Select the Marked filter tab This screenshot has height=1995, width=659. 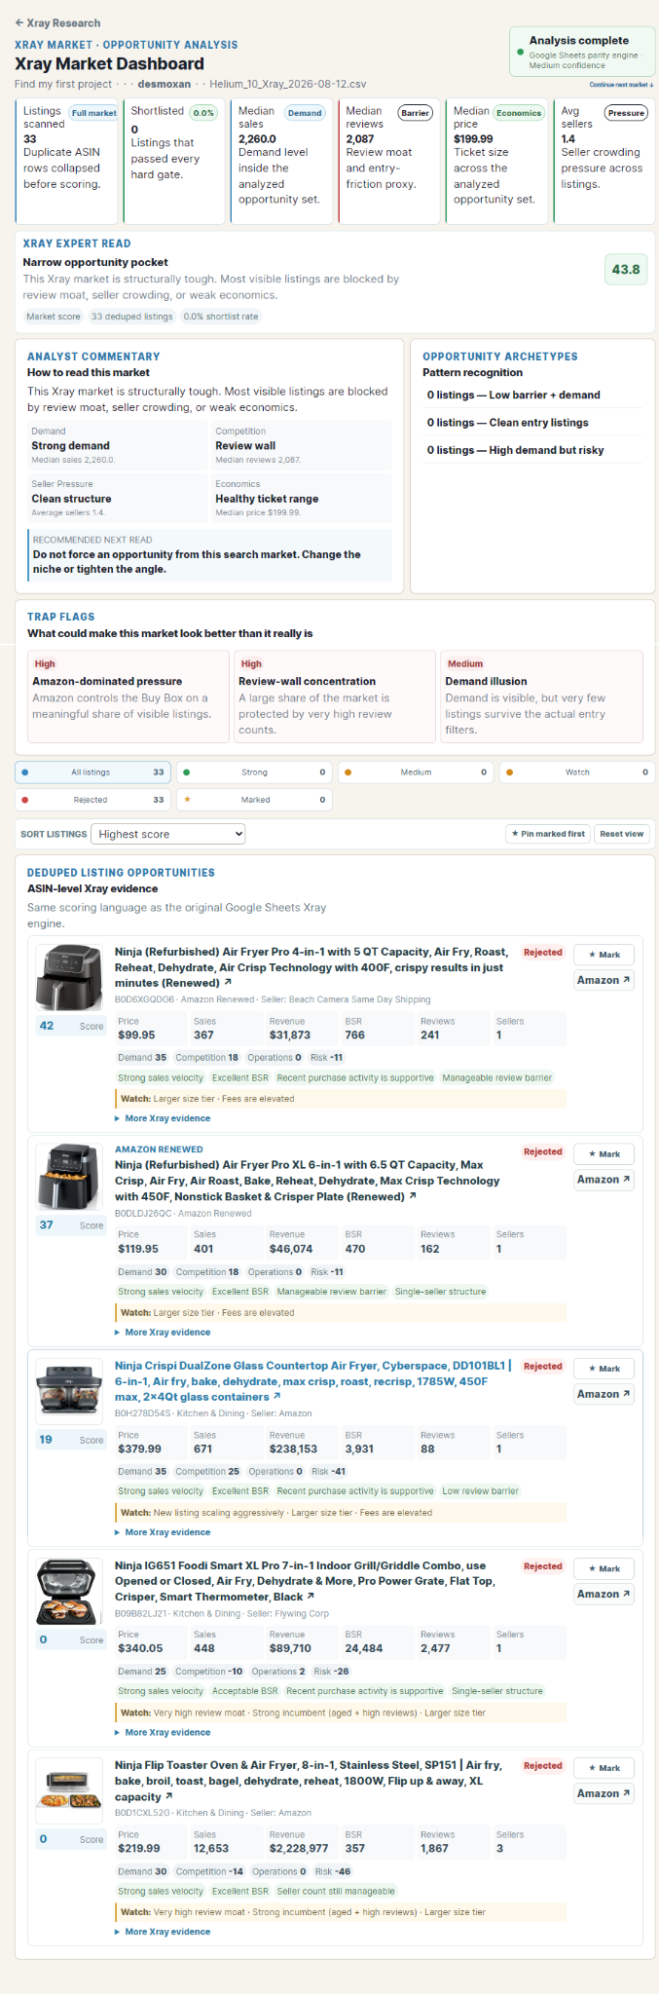254,800
